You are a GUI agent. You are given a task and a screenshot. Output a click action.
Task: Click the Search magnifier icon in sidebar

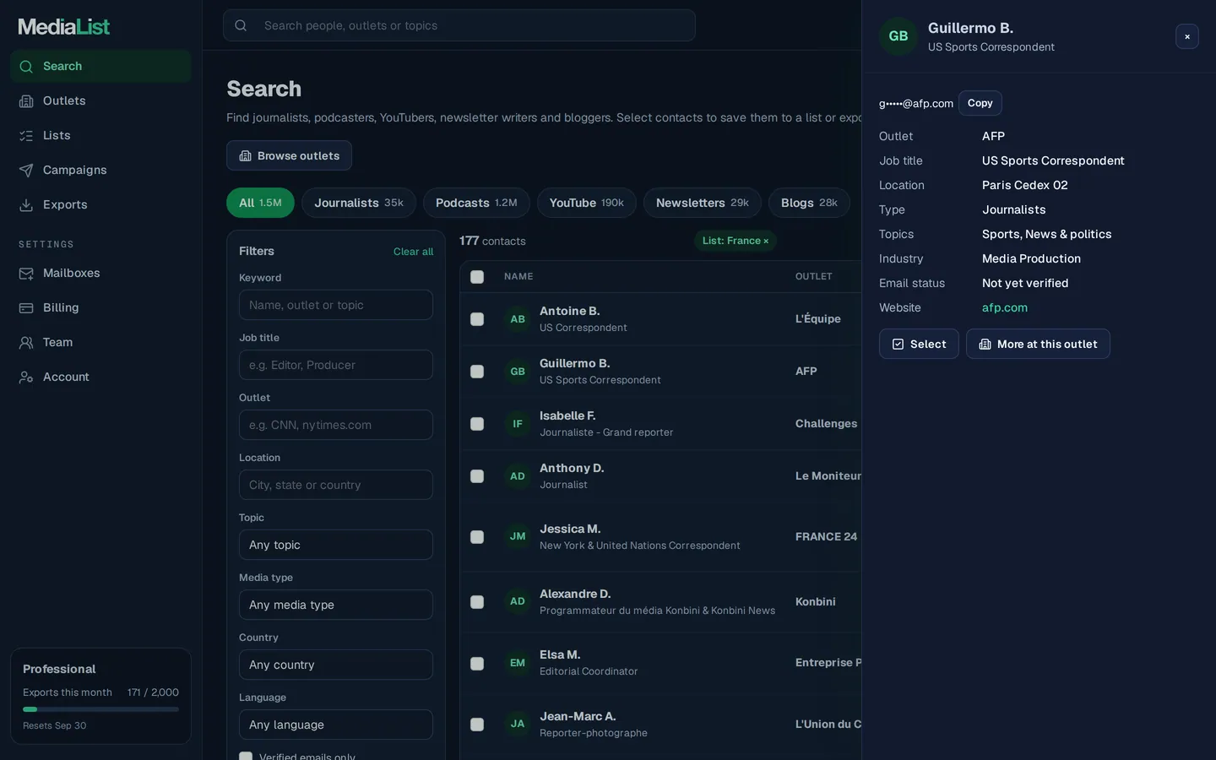point(26,67)
